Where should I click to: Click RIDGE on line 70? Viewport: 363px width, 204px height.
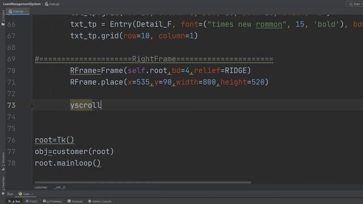click(236, 70)
